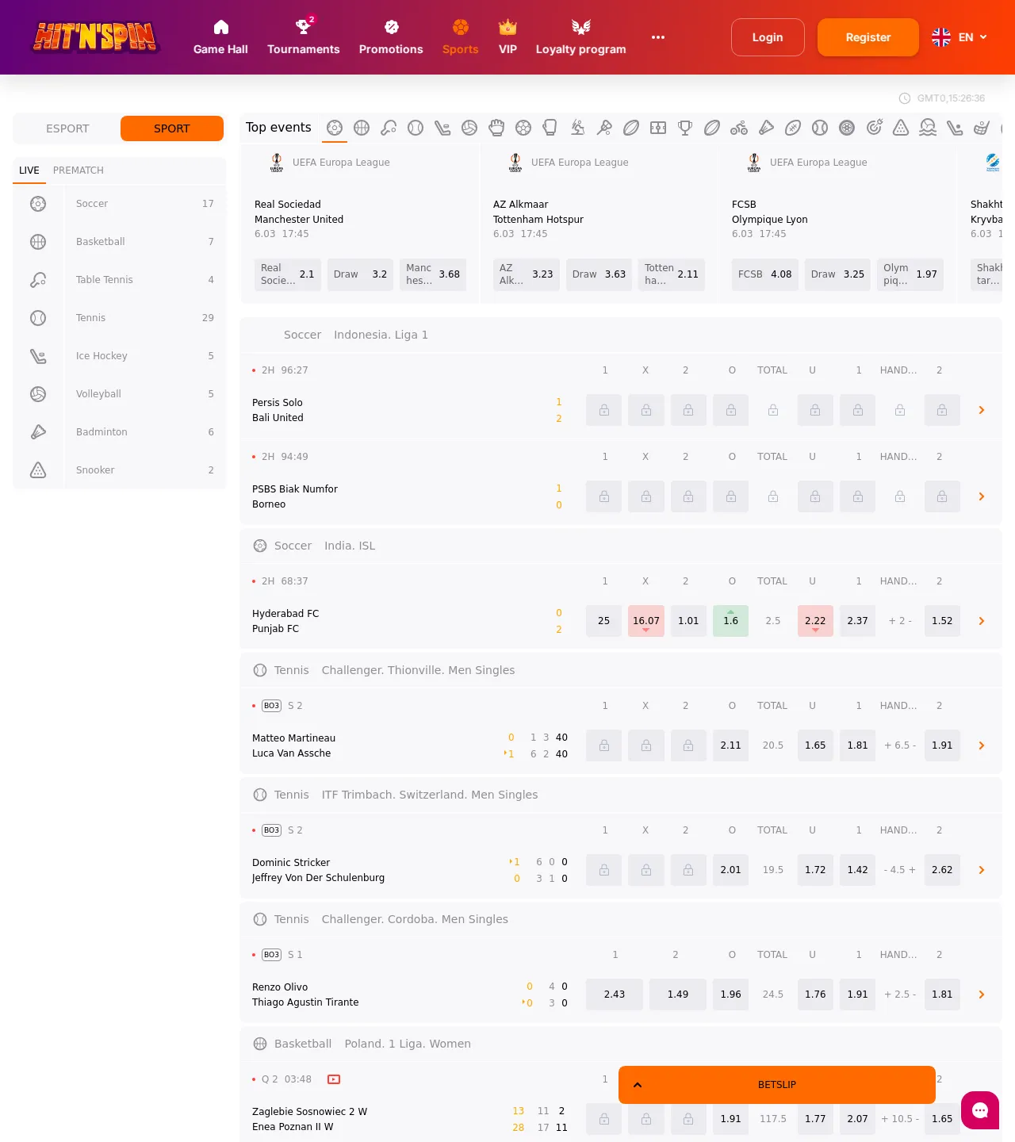This screenshot has height=1142, width=1015.
Task: Open Game Hall from the header
Action: click(x=220, y=37)
